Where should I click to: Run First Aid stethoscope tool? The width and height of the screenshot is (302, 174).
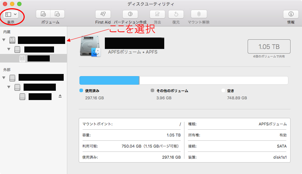tap(103, 14)
